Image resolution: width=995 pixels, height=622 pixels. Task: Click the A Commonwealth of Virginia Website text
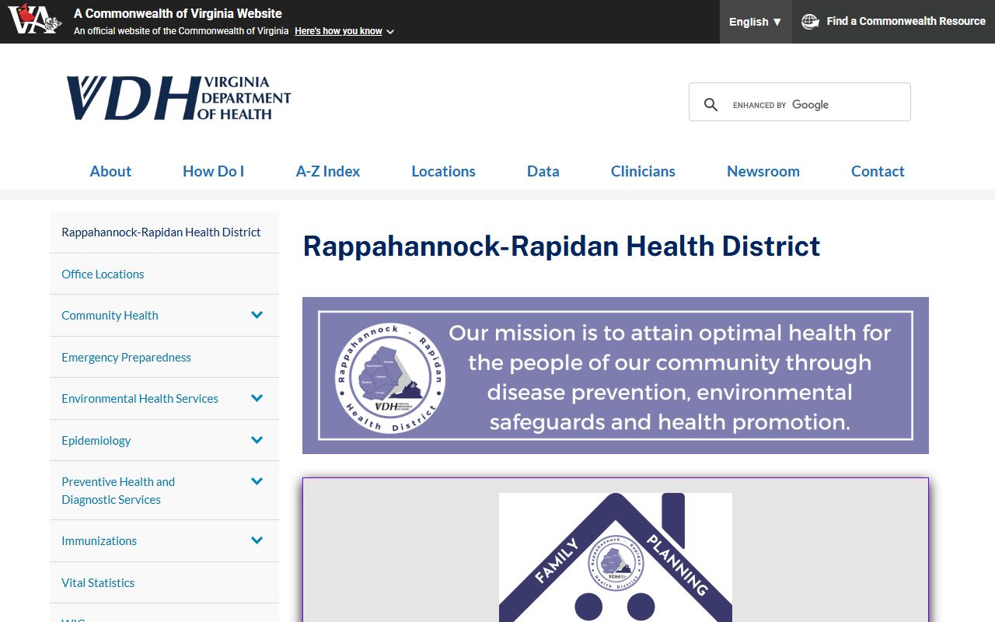tap(178, 13)
